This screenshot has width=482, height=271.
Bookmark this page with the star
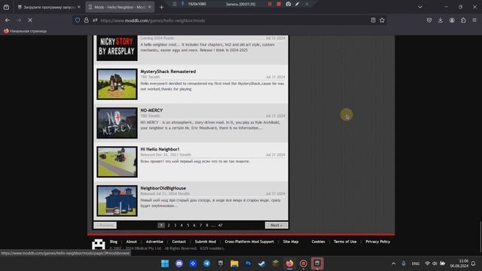(382, 20)
